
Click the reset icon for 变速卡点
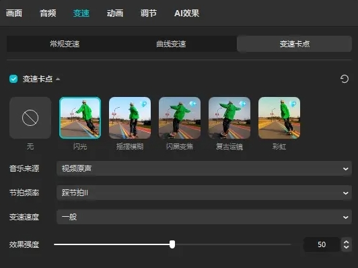(345, 79)
